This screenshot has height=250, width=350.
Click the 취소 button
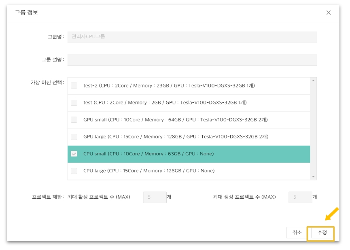click(297, 233)
